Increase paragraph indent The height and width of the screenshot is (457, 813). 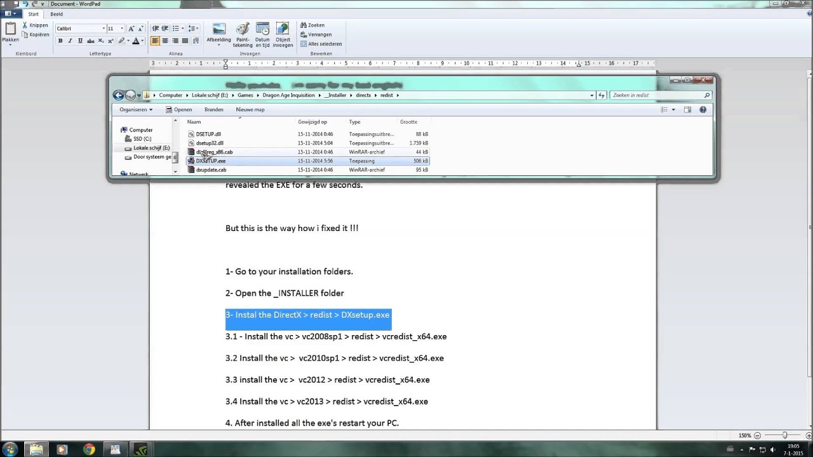[165, 29]
